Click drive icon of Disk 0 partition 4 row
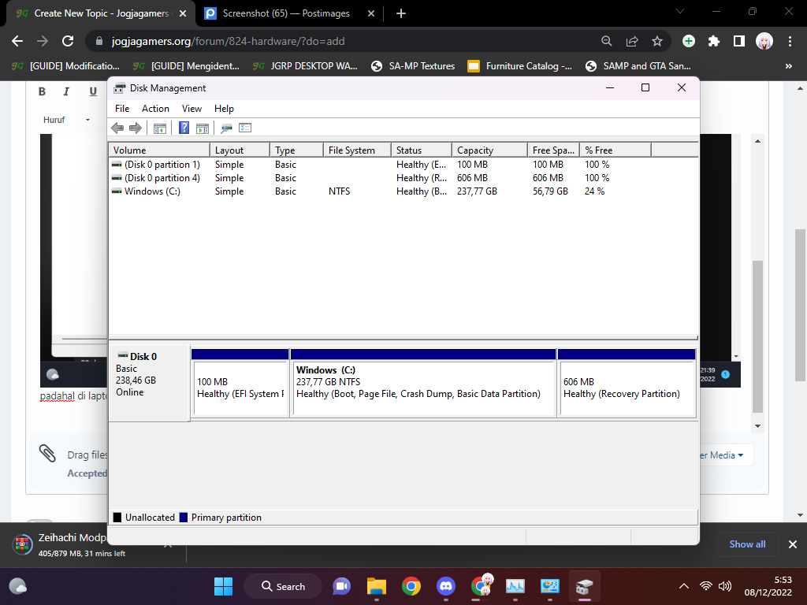 coord(117,178)
